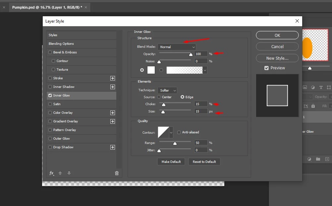Click new group folder icon in Layers panel
The width and height of the screenshot is (332, 206).
click(318, 159)
